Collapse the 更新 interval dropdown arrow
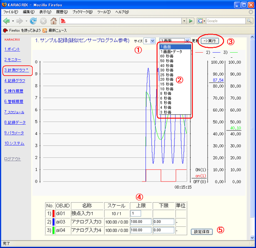The image size is (256, 248). click(x=187, y=41)
